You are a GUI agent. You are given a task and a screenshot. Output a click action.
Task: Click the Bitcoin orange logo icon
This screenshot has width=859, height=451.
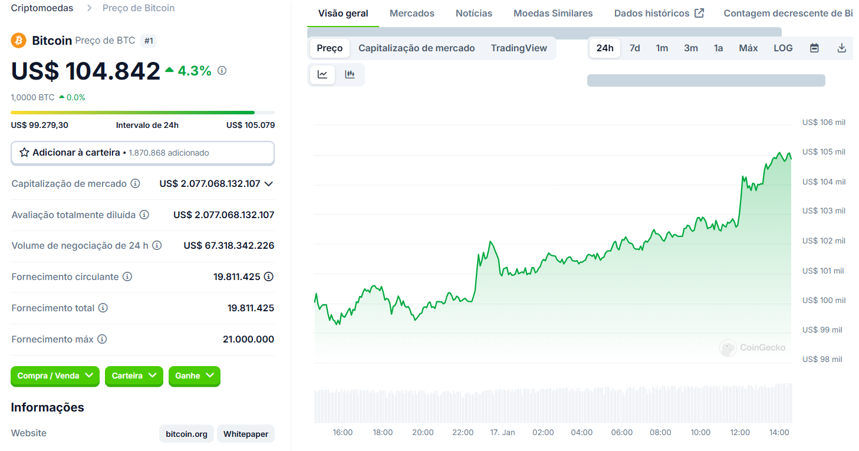[19, 41]
